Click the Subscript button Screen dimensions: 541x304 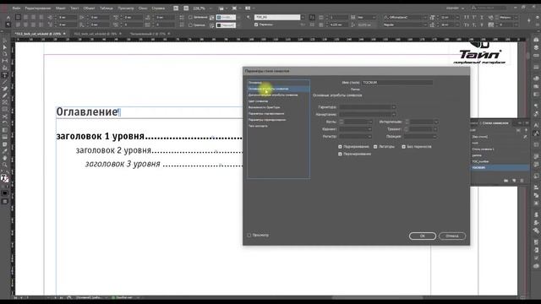coord(474,24)
